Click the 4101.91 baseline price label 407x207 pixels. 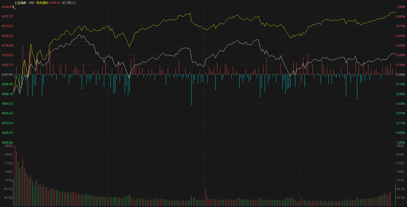coord(7,75)
